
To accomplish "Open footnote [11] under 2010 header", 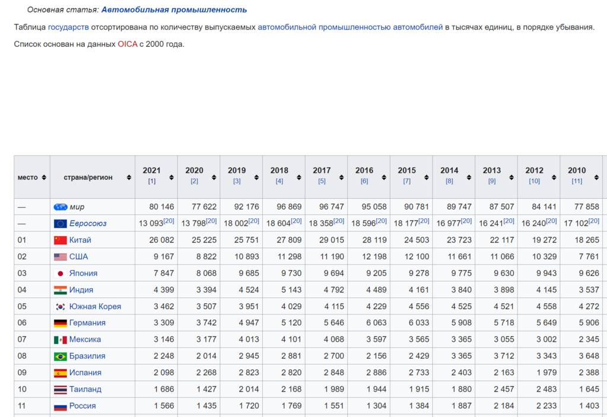I will [x=577, y=181].
